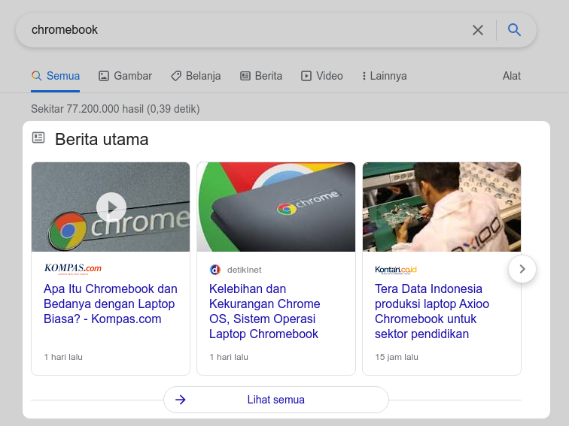The image size is (569, 426).
Task: Click the blue magnifying glass search icon
Action: pos(514,30)
